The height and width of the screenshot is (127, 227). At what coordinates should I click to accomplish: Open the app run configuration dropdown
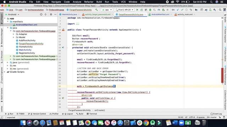tap(107, 10)
